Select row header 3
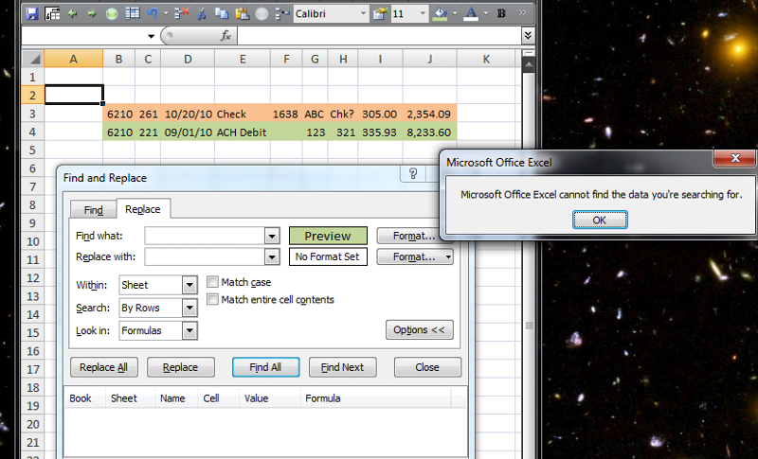The width and height of the screenshot is (758, 459). [x=32, y=114]
